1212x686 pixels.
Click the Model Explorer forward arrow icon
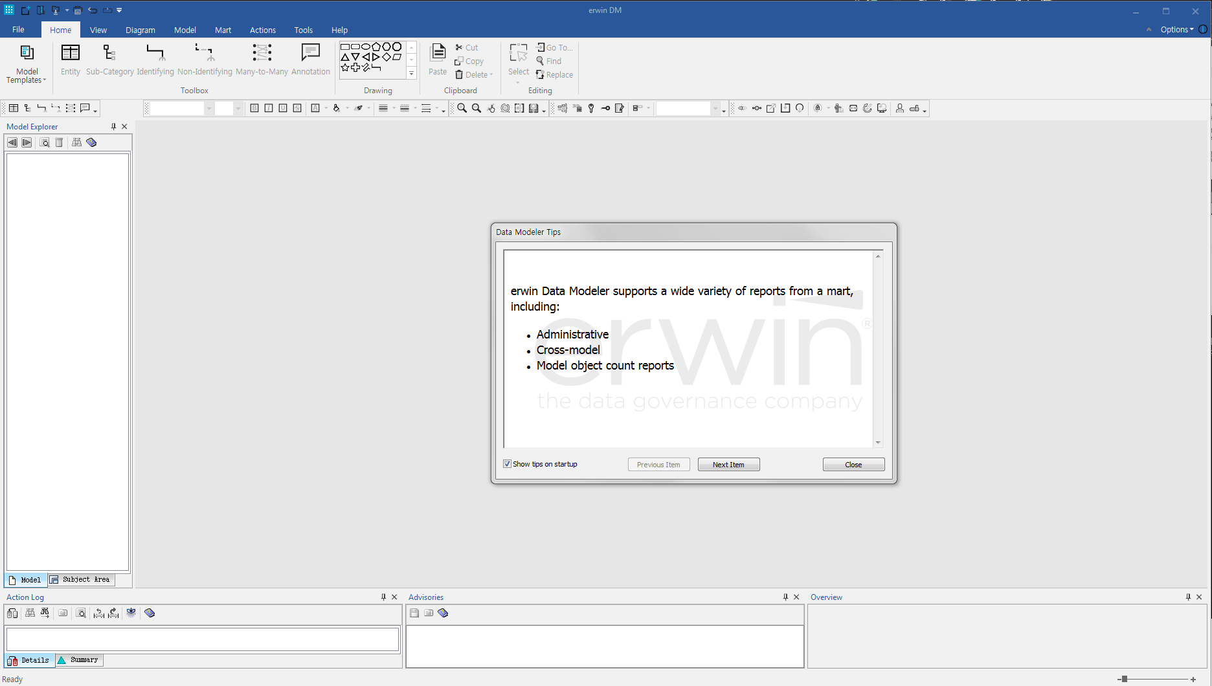(27, 142)
